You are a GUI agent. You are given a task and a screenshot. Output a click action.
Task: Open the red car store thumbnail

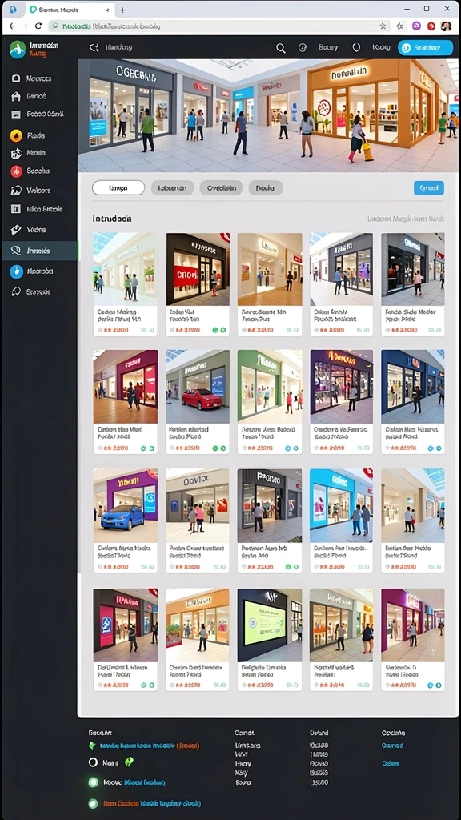(x=198, y=387)
